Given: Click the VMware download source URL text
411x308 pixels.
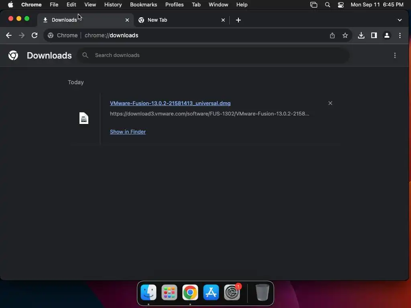Looking at the screenshot, I should [x=210, y=113].
